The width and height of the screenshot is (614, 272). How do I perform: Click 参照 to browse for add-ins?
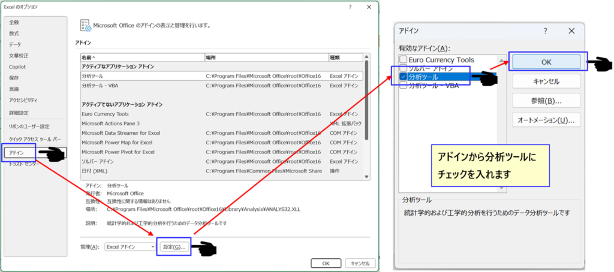click(546, 100)
